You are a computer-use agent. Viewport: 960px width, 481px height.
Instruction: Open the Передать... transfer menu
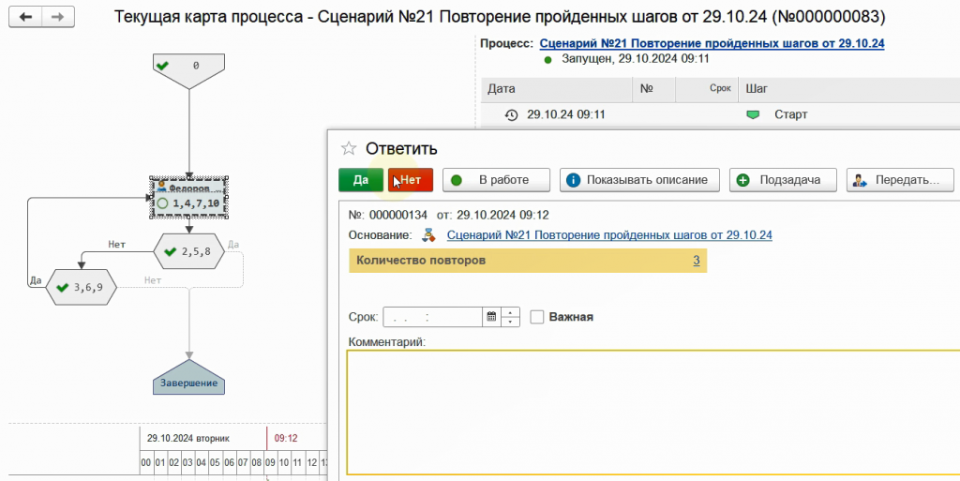(900, 180)
